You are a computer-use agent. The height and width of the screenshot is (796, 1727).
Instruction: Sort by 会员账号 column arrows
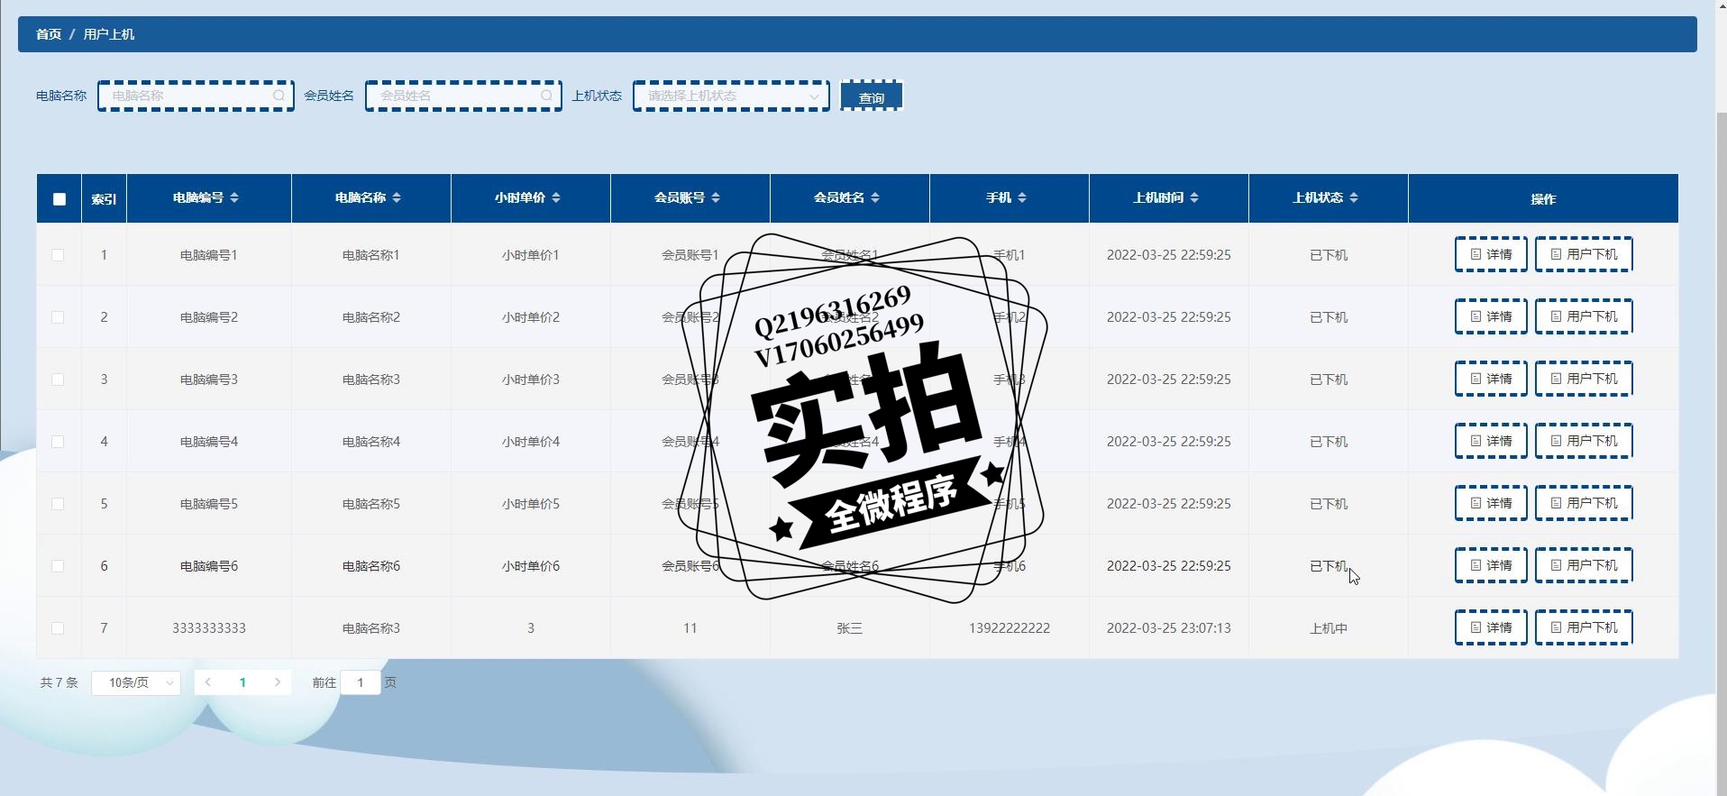[x=716, y=197]
